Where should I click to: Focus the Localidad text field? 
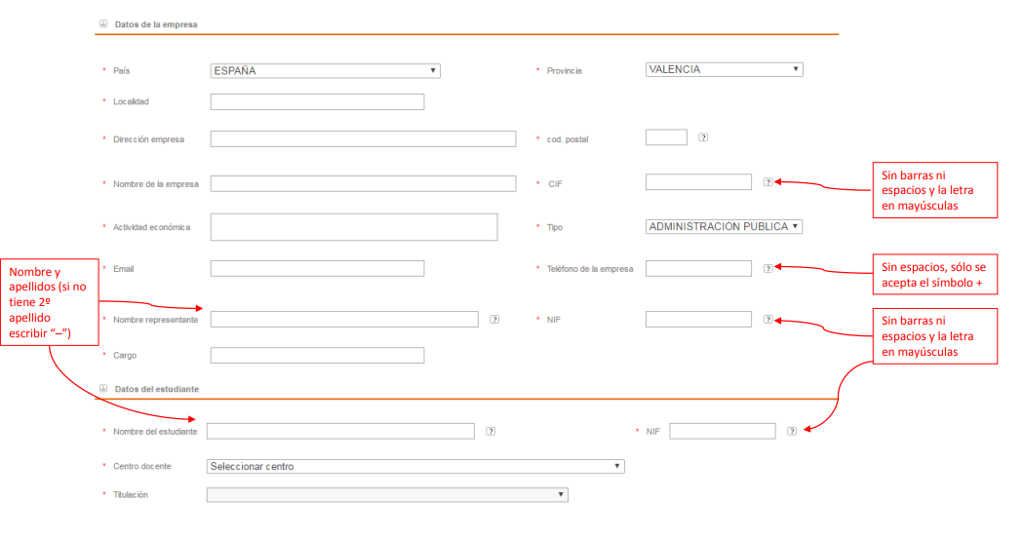click(x=317, y=101)
